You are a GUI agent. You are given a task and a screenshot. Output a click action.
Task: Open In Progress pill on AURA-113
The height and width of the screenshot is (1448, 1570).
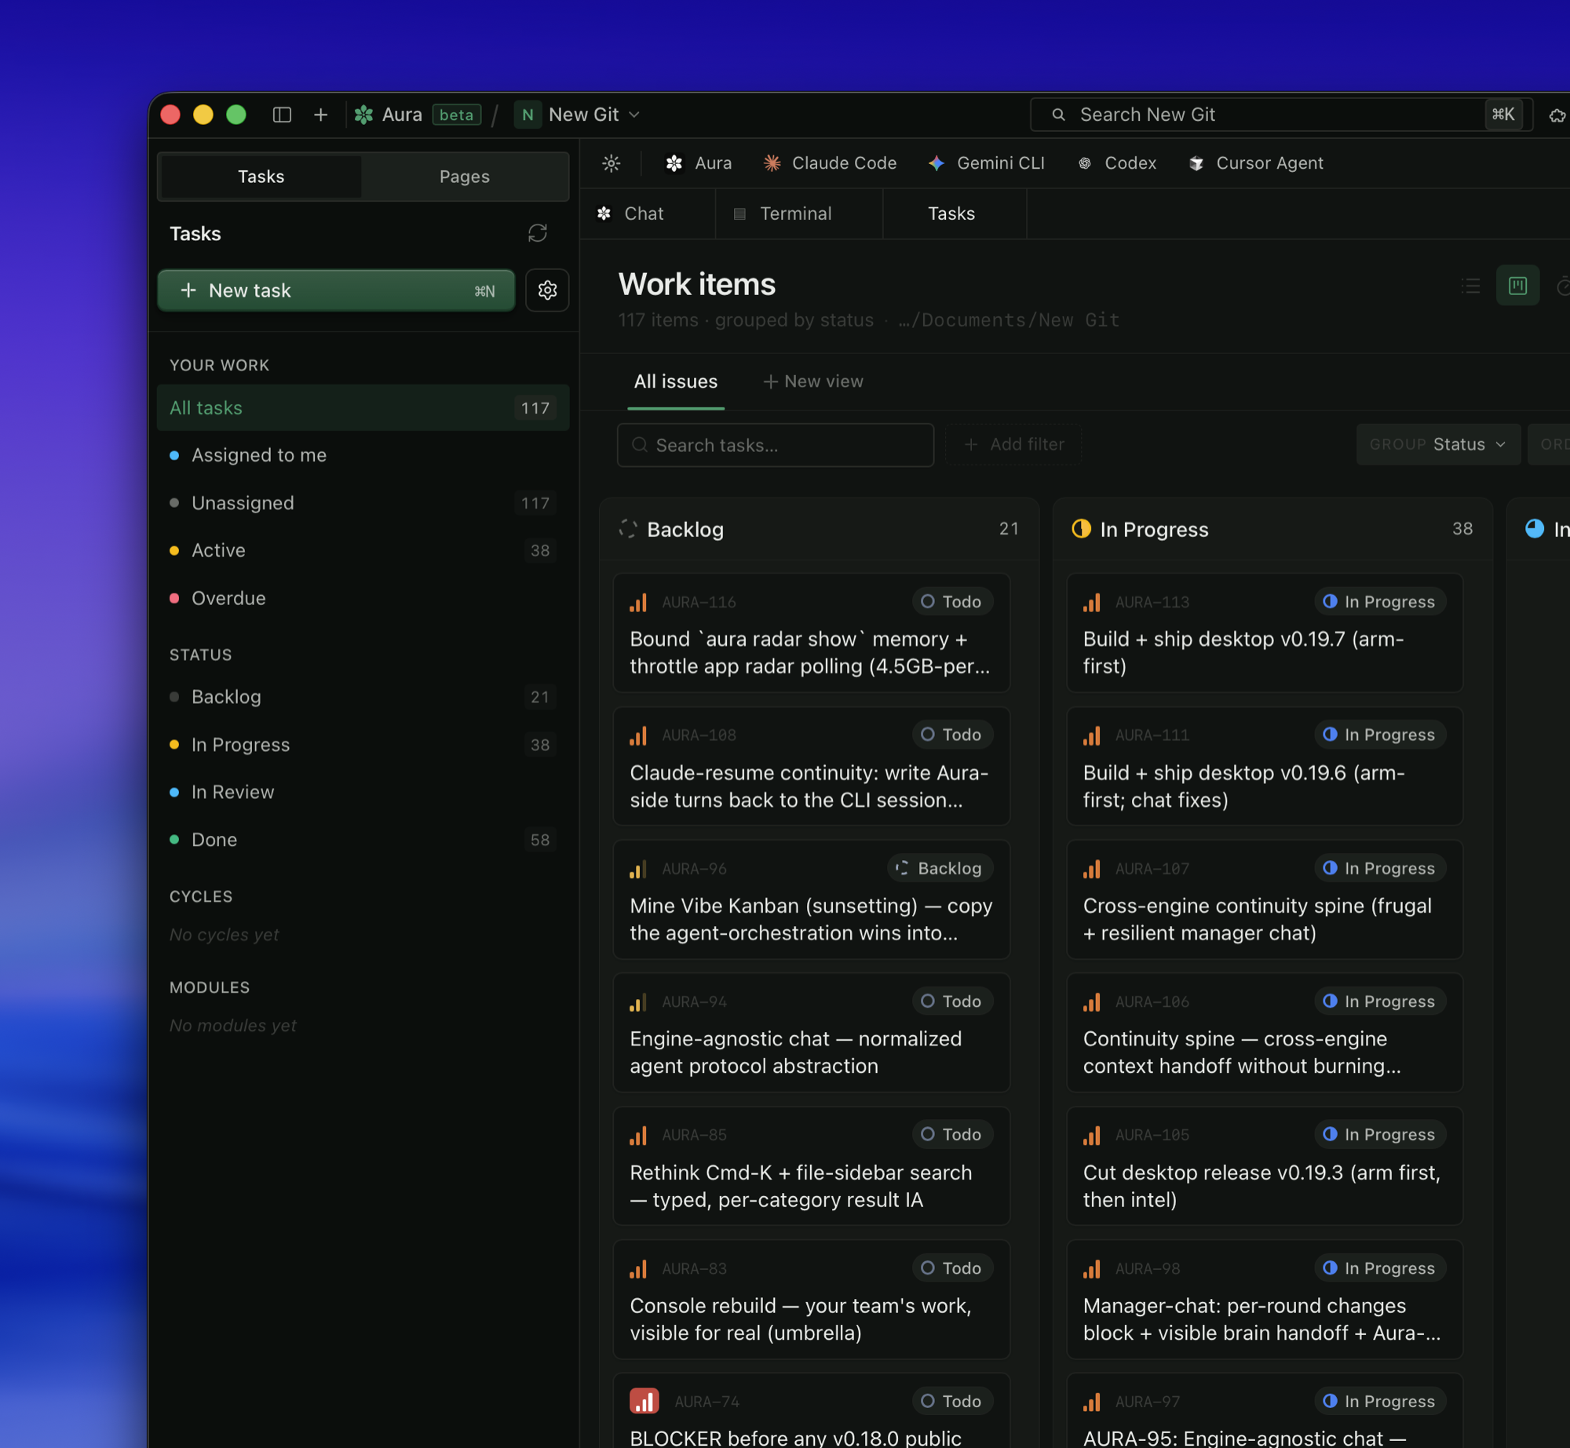1379,601
